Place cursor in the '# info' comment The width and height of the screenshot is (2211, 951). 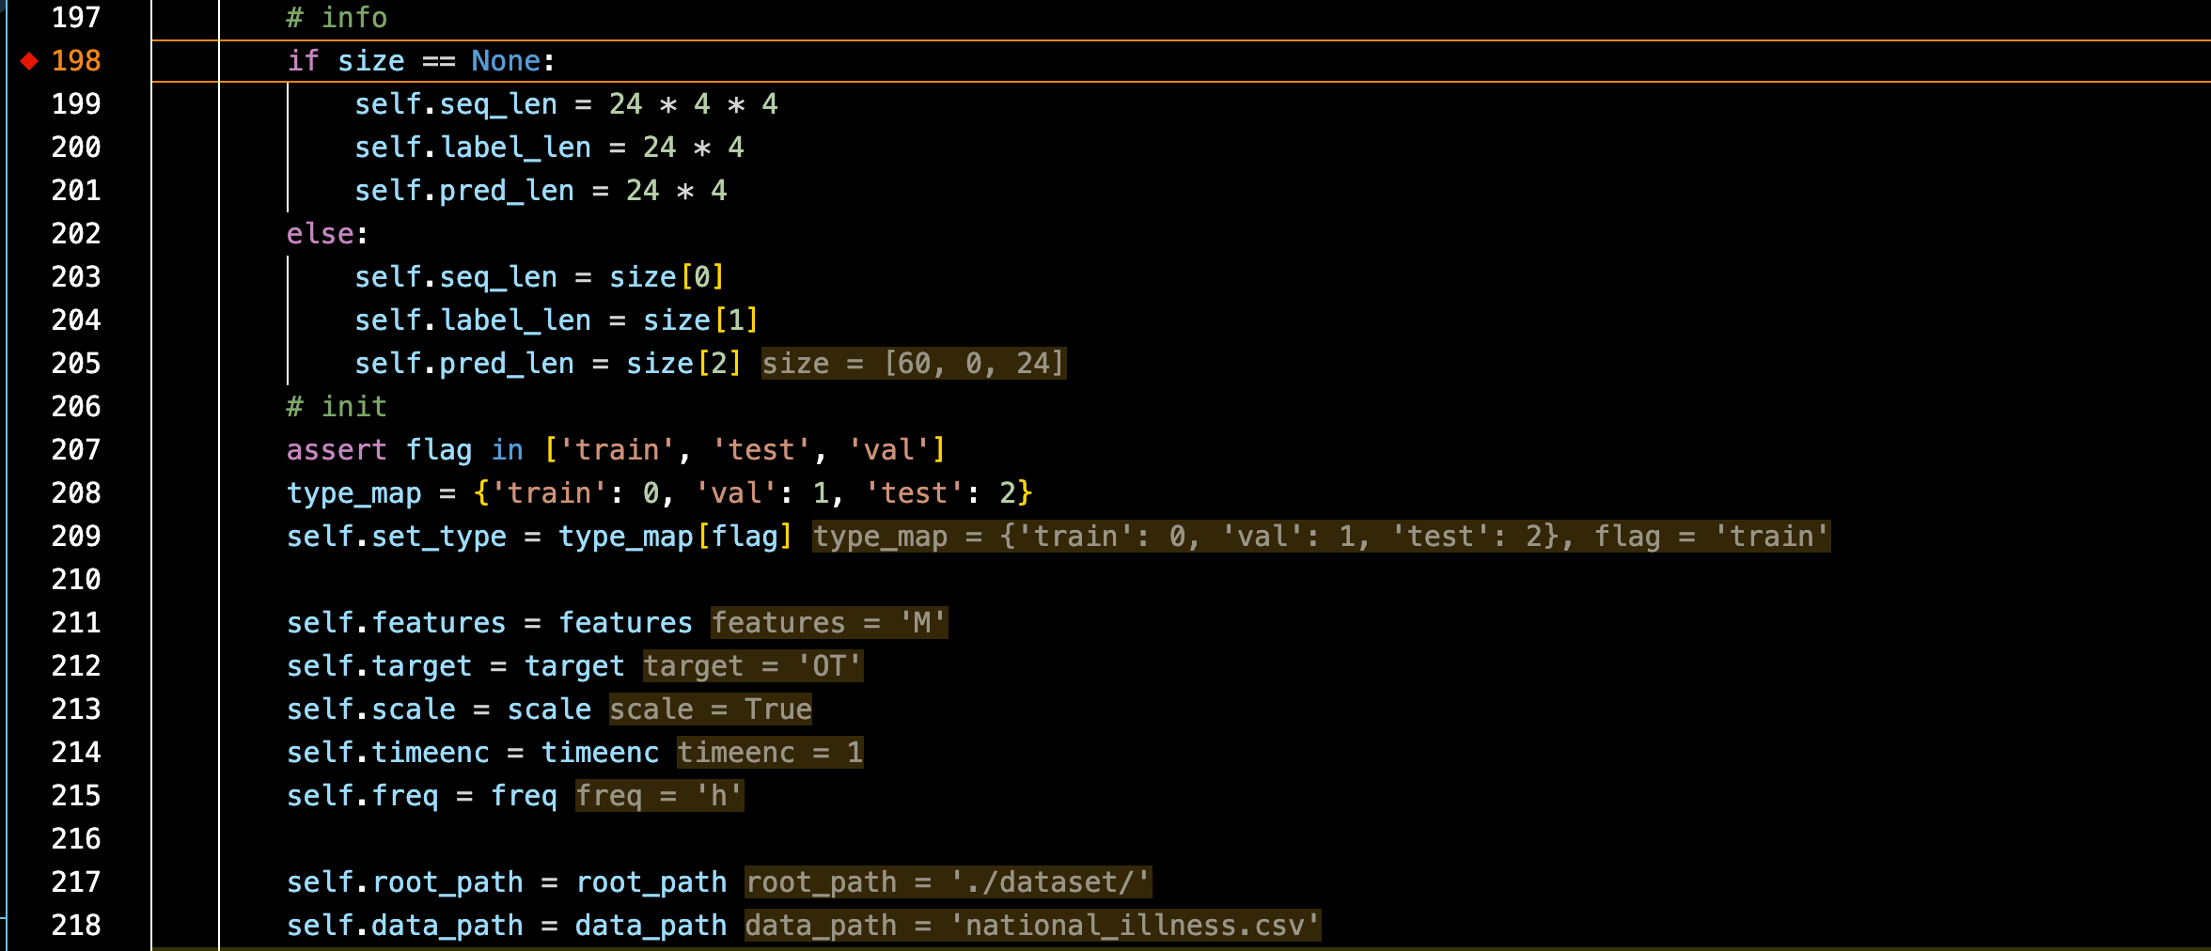(337, 18)
